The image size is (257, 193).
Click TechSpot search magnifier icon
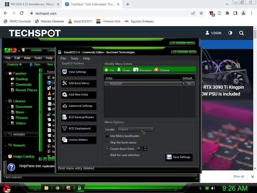241,33
